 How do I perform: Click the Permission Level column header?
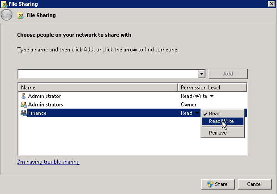click(x=213, y=87)
